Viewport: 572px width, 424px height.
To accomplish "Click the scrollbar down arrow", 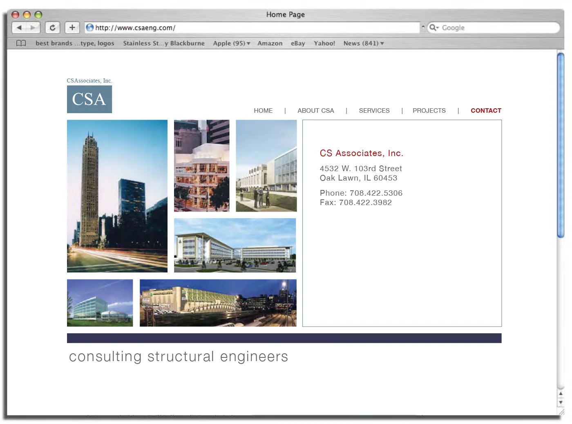I will [561, 402].
